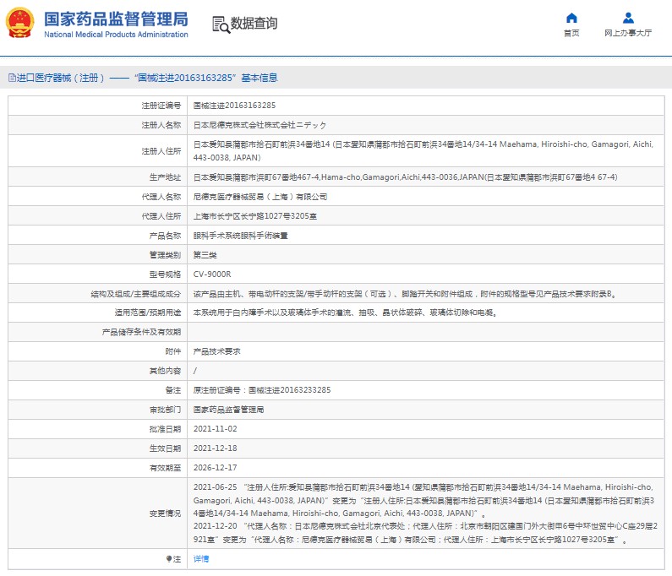The height and width of the screenshot is (576, 672).
Task: Click the 数据查询 magnifier document icon
Action: tap(220, 24)
